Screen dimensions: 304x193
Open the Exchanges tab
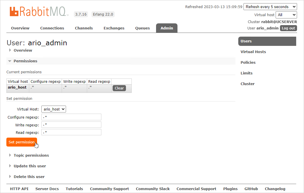(114, 28)
